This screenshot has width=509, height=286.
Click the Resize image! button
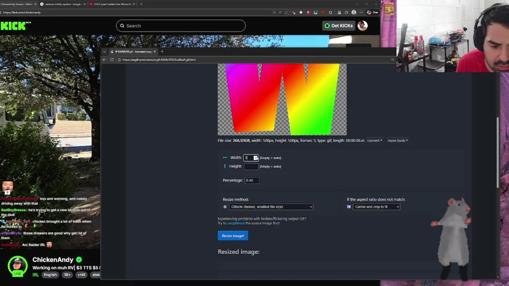pos(233,236)
